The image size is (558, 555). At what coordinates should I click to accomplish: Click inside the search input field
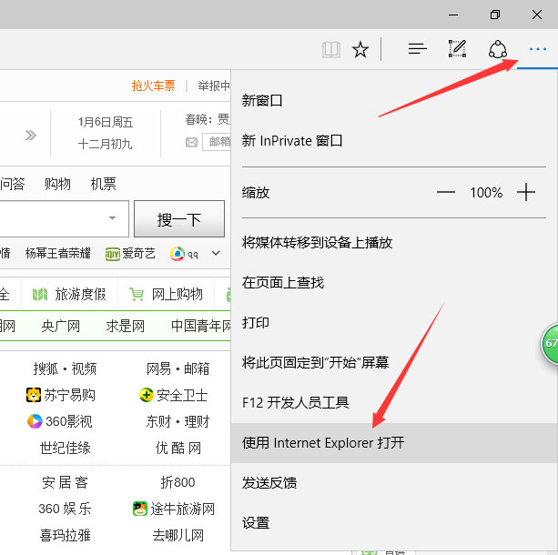click(64, 218)
